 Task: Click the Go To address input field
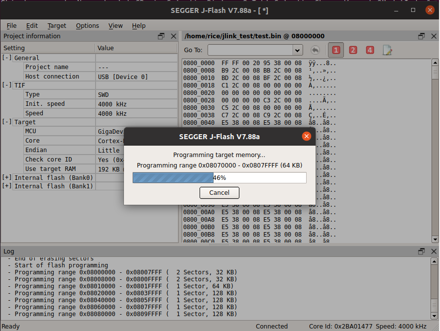pos(250,51)
